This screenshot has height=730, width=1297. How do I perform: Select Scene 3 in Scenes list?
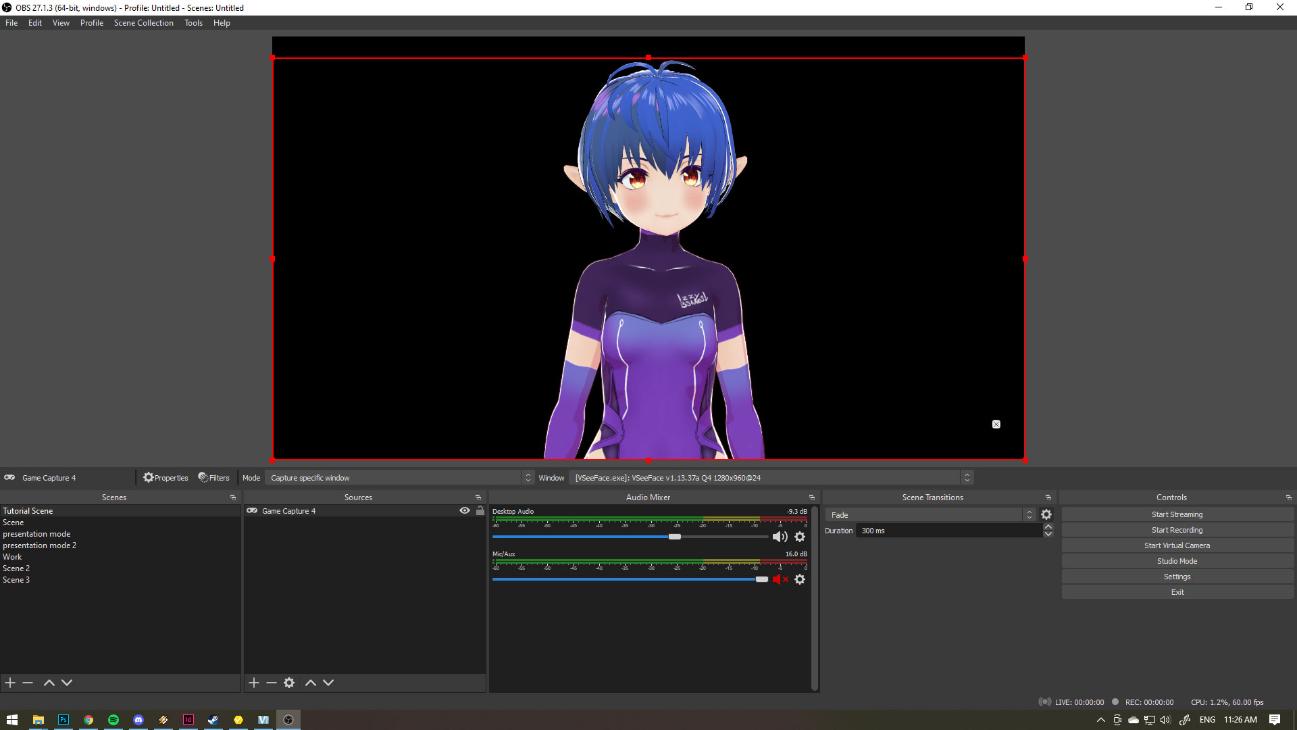(x=120, y=580)
